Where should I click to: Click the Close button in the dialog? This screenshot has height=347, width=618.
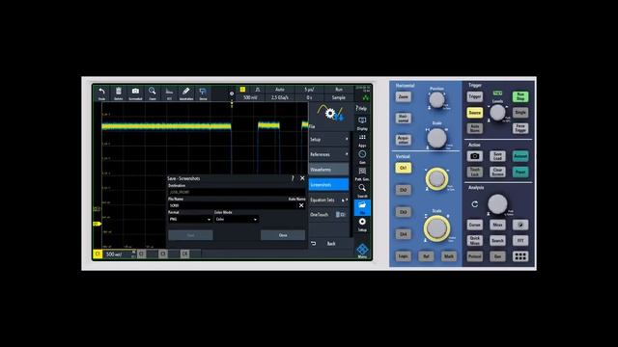click(x=283, y=235)
